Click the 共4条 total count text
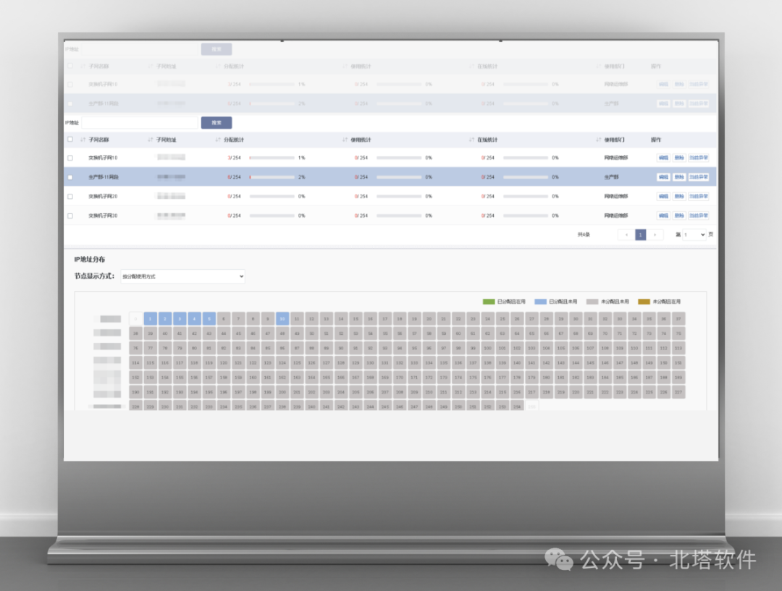 click(584, 234)
